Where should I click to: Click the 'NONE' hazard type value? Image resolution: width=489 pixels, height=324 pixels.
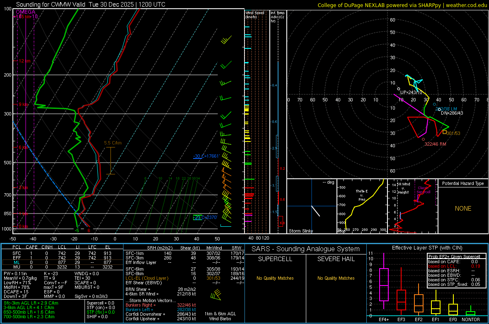coord(463,209)
